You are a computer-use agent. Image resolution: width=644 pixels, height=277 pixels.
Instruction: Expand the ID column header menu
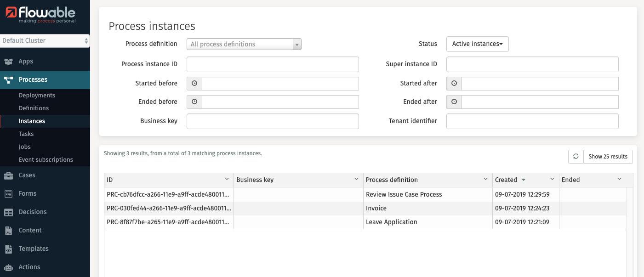227,179
